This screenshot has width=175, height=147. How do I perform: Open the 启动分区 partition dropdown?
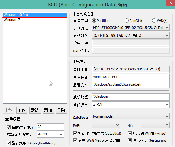click(131, 35)
